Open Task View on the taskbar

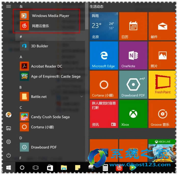[x=36, y=168]
